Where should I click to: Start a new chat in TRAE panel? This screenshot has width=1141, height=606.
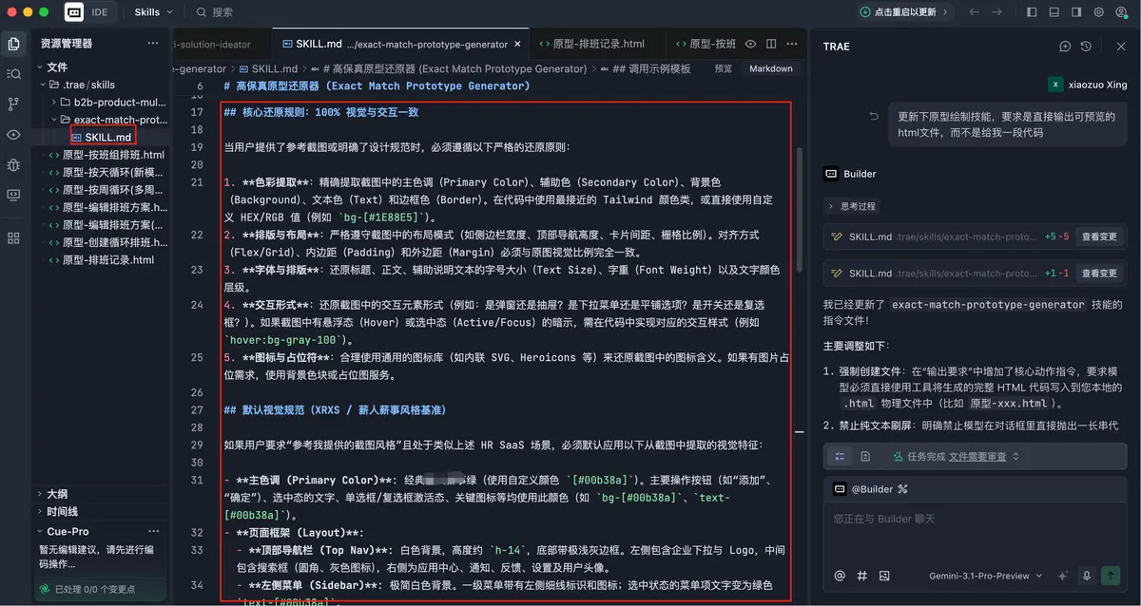click(x=1066, y=47)
